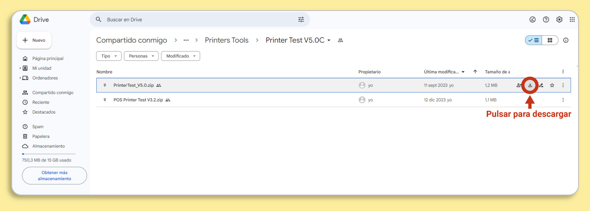The height and width of the screenshot is (211, 590).
Task: Share PrinterTest_V5.0.zip with add-person icon
Action: (x=519, y=85)
